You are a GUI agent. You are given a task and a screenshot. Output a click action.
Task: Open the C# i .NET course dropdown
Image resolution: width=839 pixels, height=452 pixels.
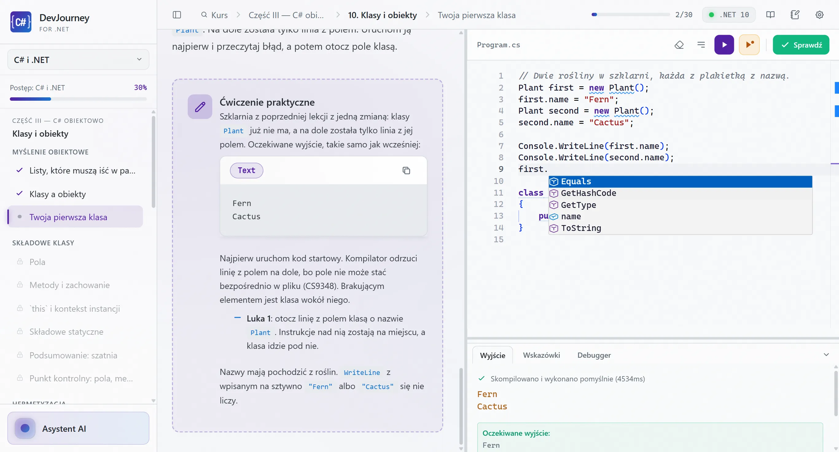[x=78, y=60]
